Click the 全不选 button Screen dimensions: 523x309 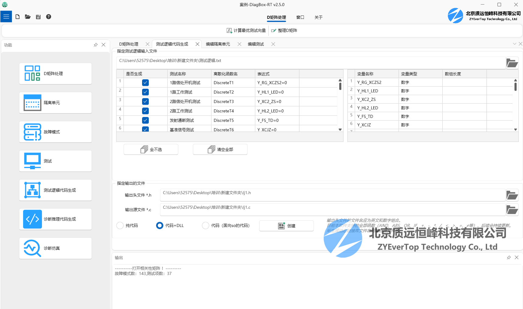151,149
